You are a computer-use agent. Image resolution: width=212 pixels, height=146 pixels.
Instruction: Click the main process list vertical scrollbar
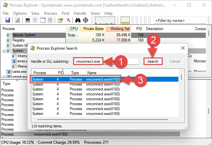point(209,33)
